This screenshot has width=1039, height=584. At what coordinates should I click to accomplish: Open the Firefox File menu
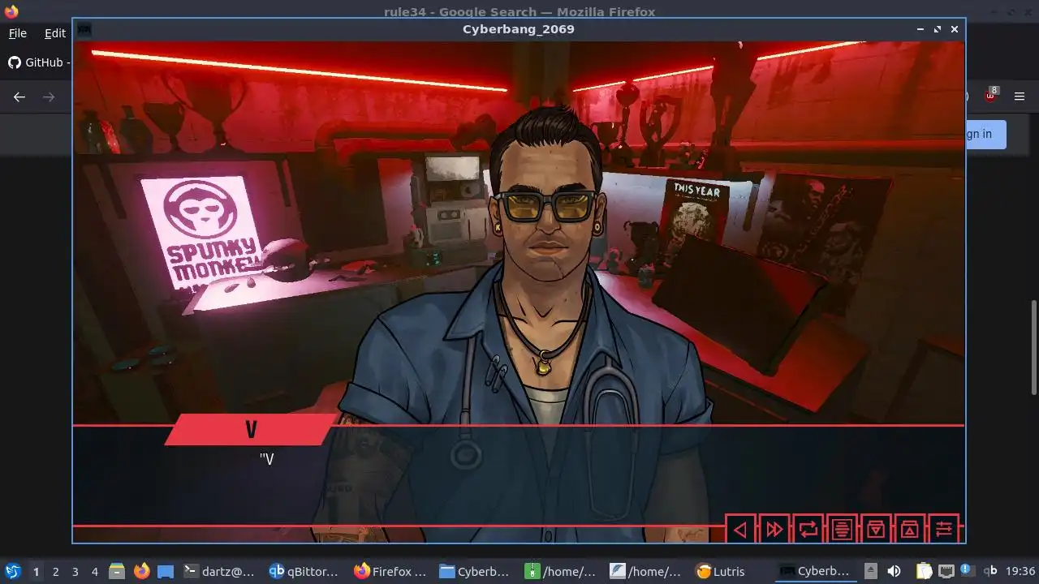(x=17, y=33)
